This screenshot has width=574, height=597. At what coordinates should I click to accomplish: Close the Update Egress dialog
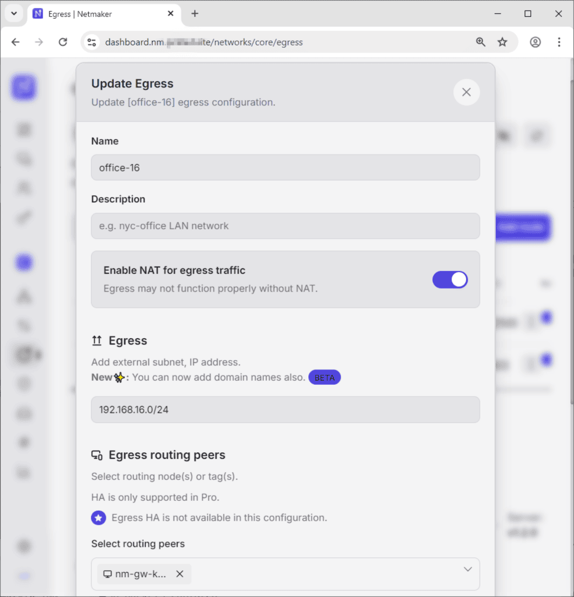pyautogui.click(x=466, y=92)
